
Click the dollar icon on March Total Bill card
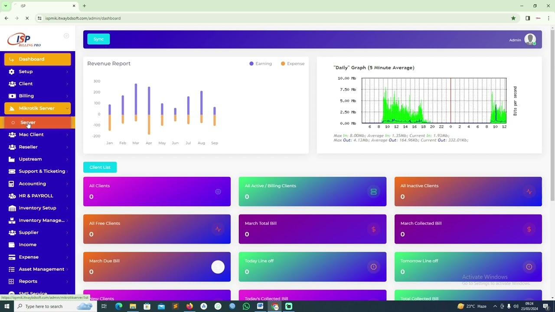pos(373,229)
